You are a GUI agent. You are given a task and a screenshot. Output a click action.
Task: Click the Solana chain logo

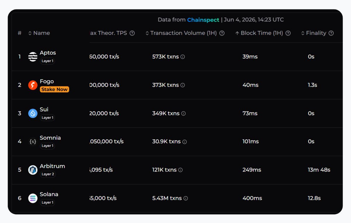(33, 198)
